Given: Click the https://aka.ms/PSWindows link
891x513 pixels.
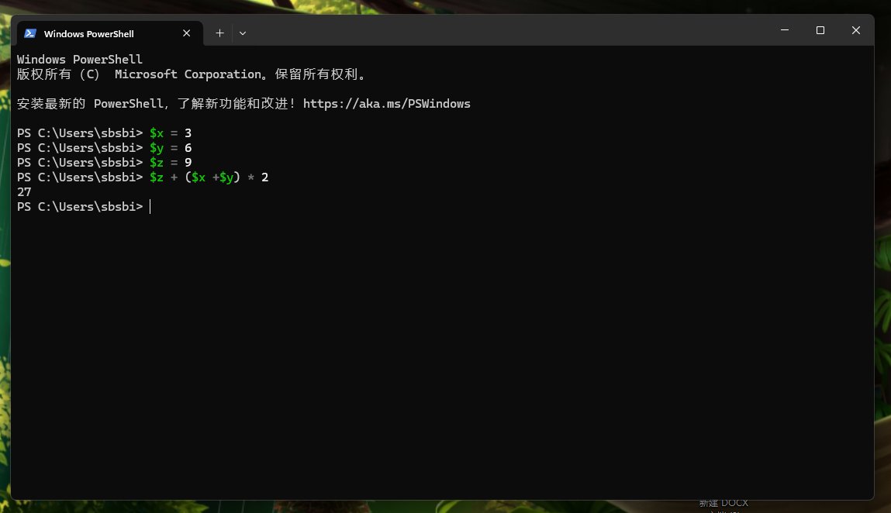Looking at the screenshot, I should point(386,104).
